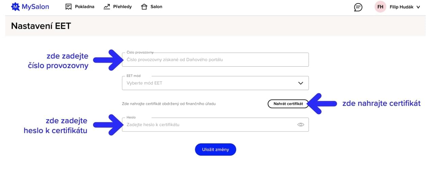Click the MySalon wordmark text
The image size is (432, 175).
pos(35,6)
